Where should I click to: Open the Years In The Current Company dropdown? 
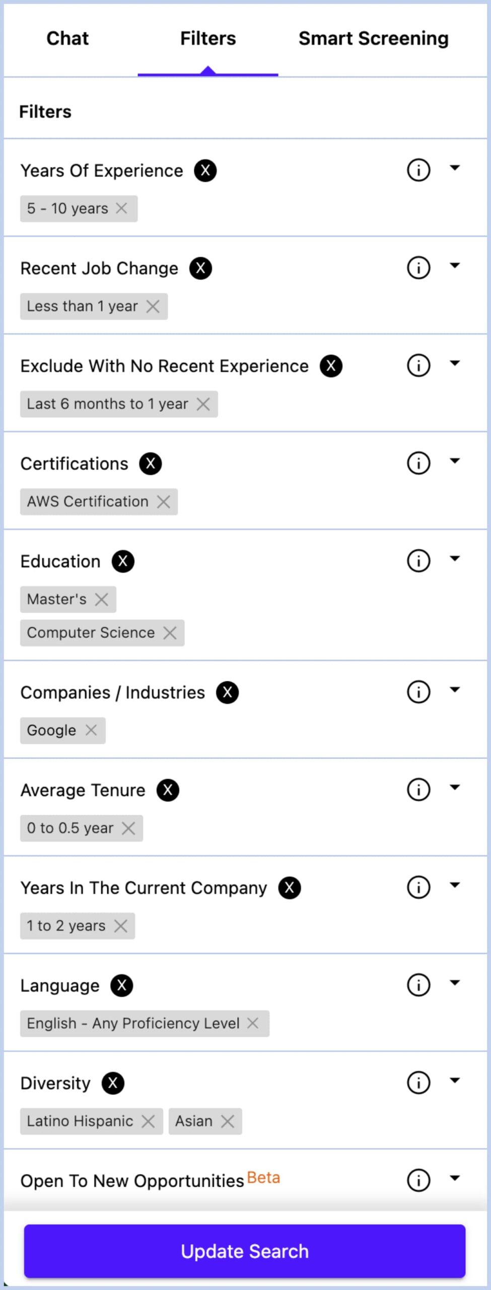[x=455, y=885]
